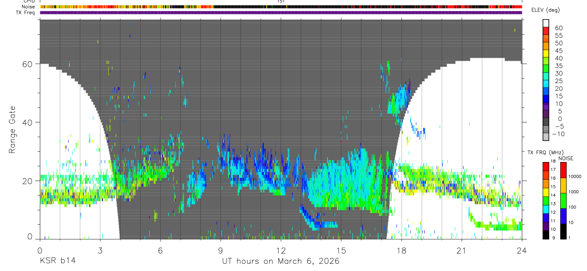The height and width of the screenshot is (271, 587).
Task: Click the '55' ELEV legend value
Action: (x=558, y=36)
